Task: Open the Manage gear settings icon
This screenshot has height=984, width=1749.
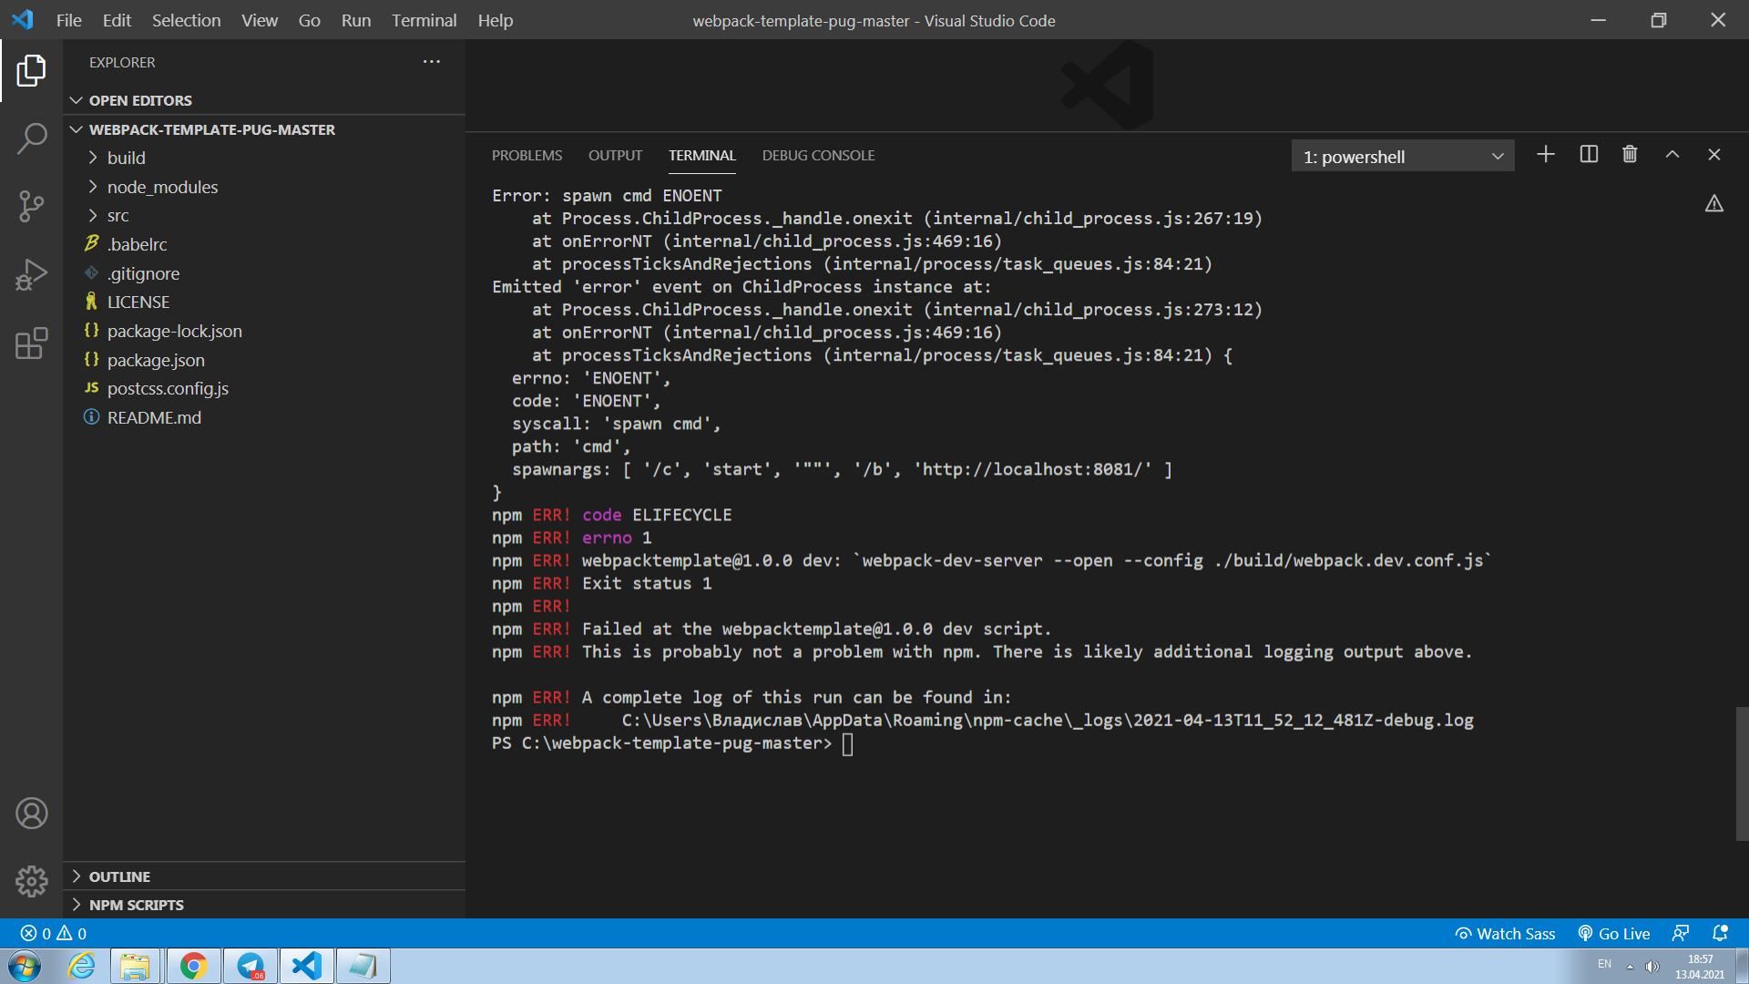Action: coord(31,881)
